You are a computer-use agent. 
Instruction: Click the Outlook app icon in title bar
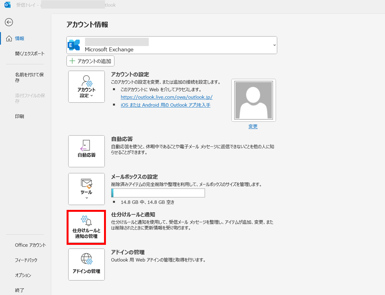(x=7, y=5)
